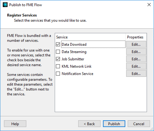The width and height of the screenshot is (154, 131).
Task: Open Edit for Data Streaming service
Action: 136,52
